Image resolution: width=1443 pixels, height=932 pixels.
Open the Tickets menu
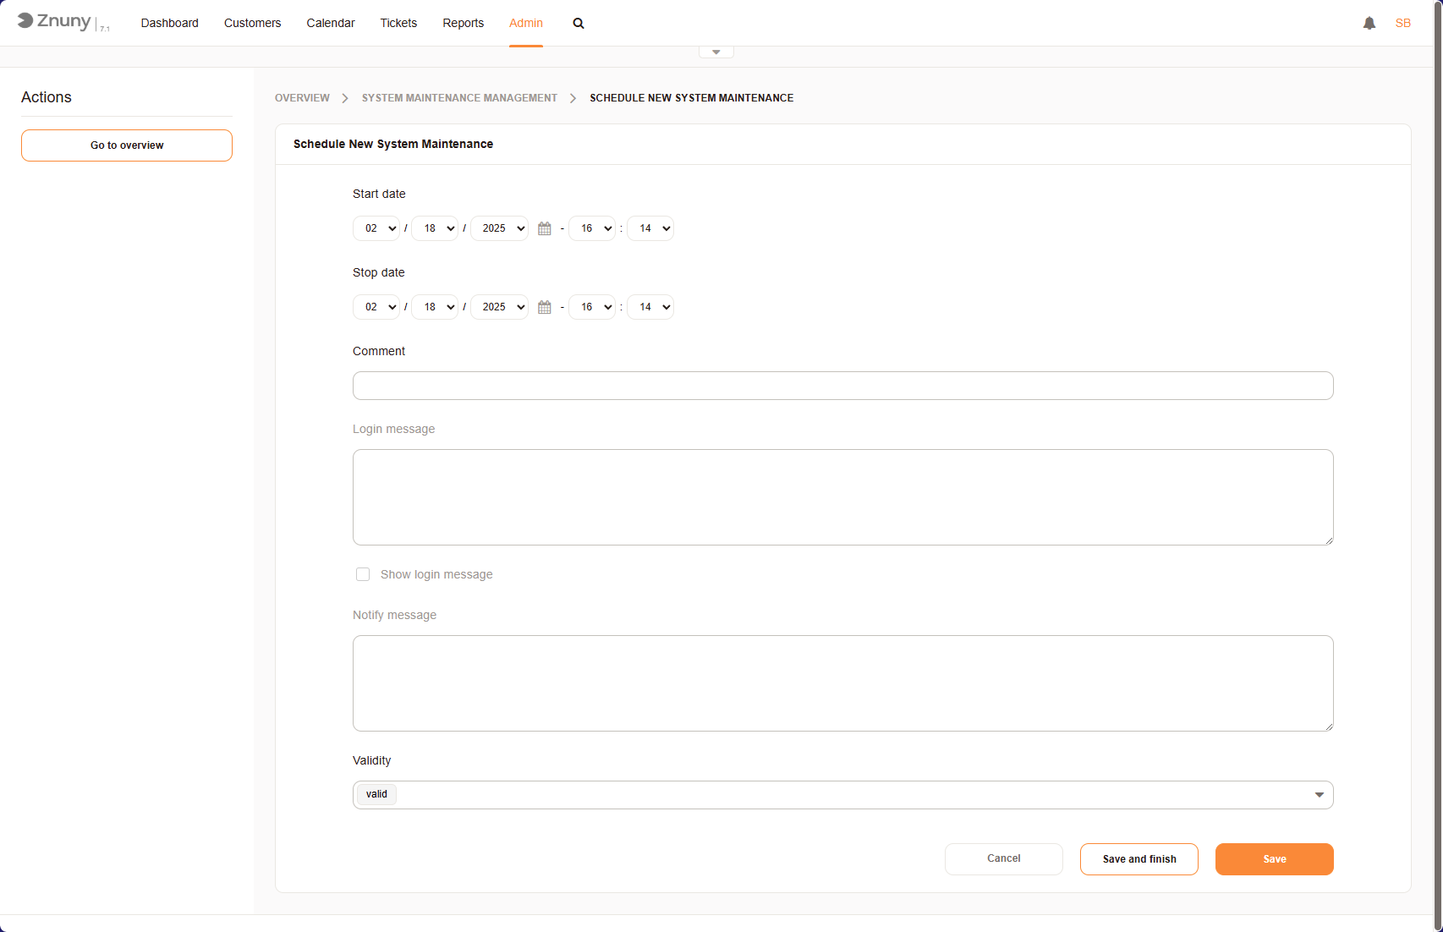[x=398, y=23]
